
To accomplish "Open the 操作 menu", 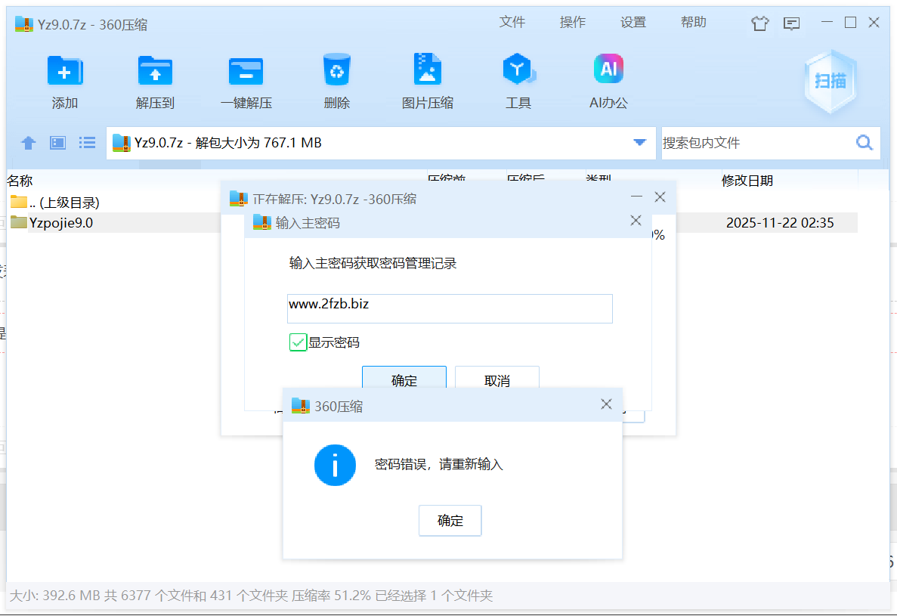I will point(573,23).
